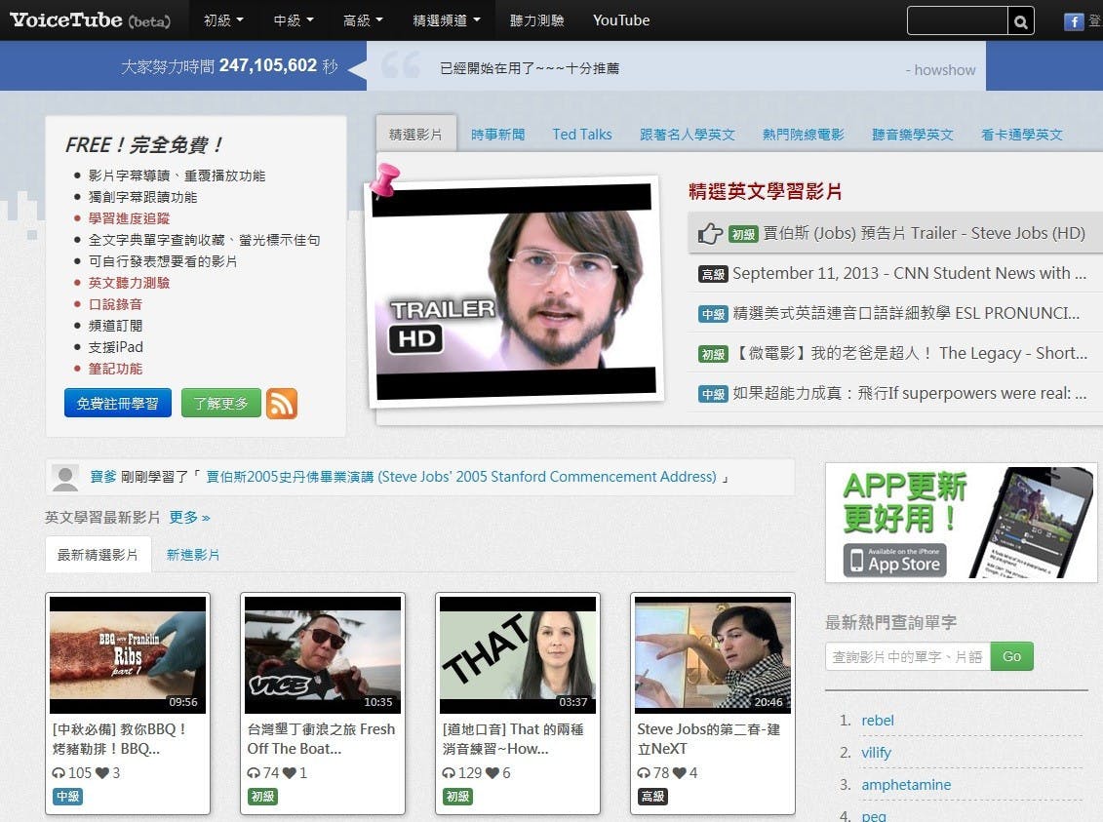Select the 新進影片 tab
Screen dimensions: 1103x822
(193, 555)
